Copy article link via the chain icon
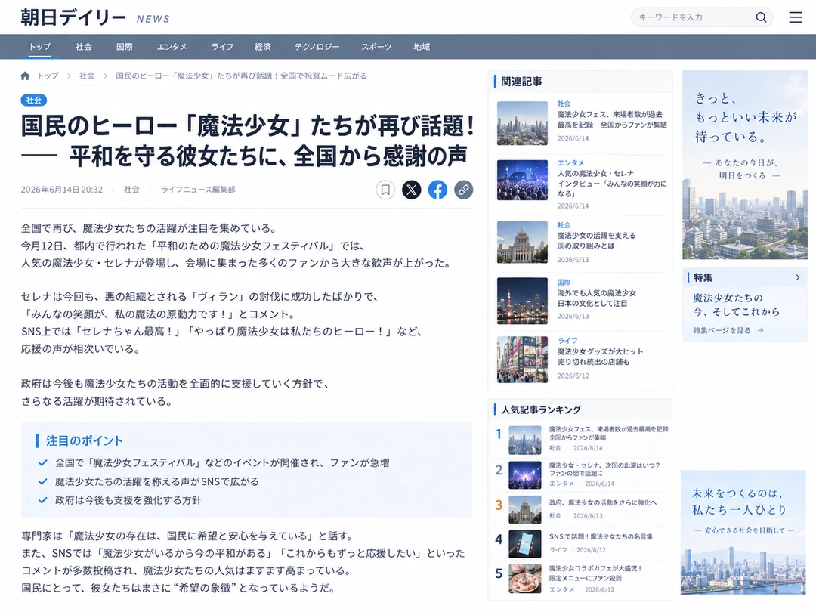This screenshot has width=816, height=612. pos(464,190)
